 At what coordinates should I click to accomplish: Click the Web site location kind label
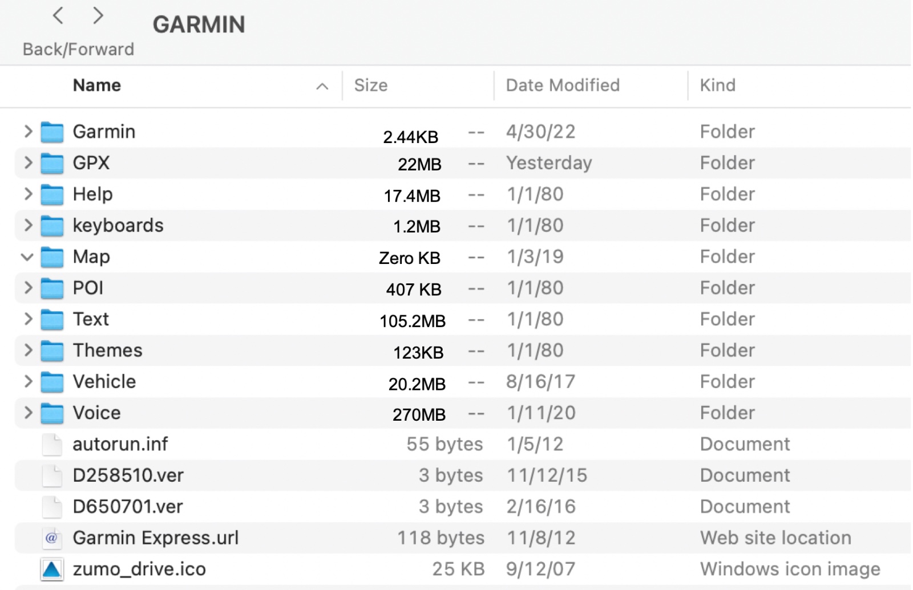point(775,538)
